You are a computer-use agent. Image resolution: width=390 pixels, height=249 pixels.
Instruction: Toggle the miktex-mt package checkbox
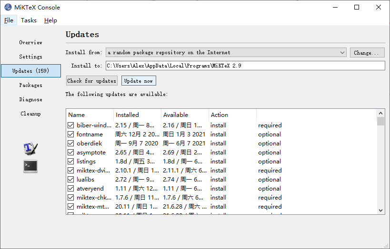tap(70, 207)
